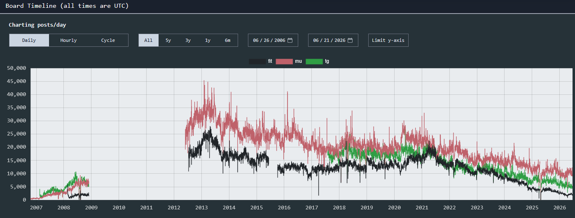Image resolution: width=575 pixels, height=218 pixels.
Task: Select the 6m time range
Action: pos(227,40)
